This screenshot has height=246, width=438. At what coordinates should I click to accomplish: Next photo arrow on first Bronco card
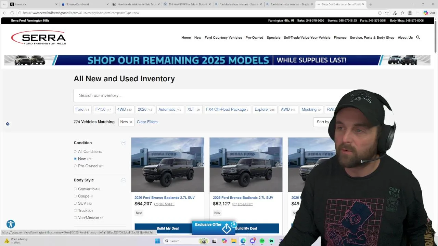coord(199,165)
